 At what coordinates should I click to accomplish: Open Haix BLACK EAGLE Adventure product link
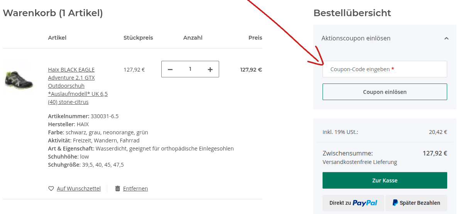pos(78,86)
